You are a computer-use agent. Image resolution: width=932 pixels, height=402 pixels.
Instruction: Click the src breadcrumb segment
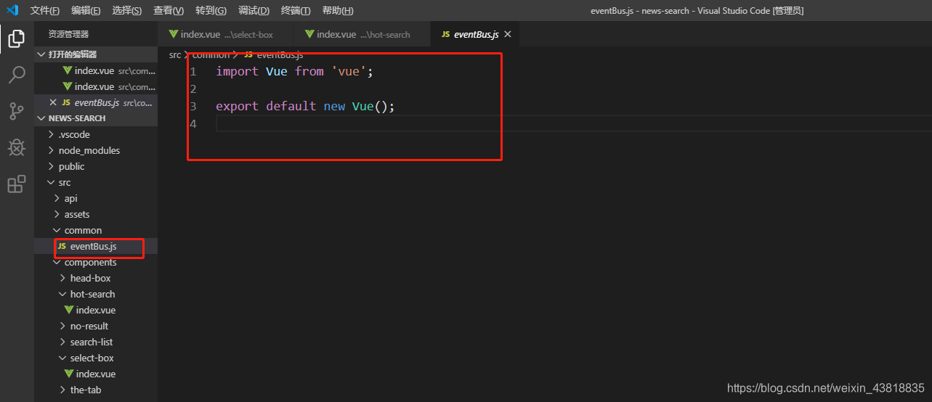point(175,54)
